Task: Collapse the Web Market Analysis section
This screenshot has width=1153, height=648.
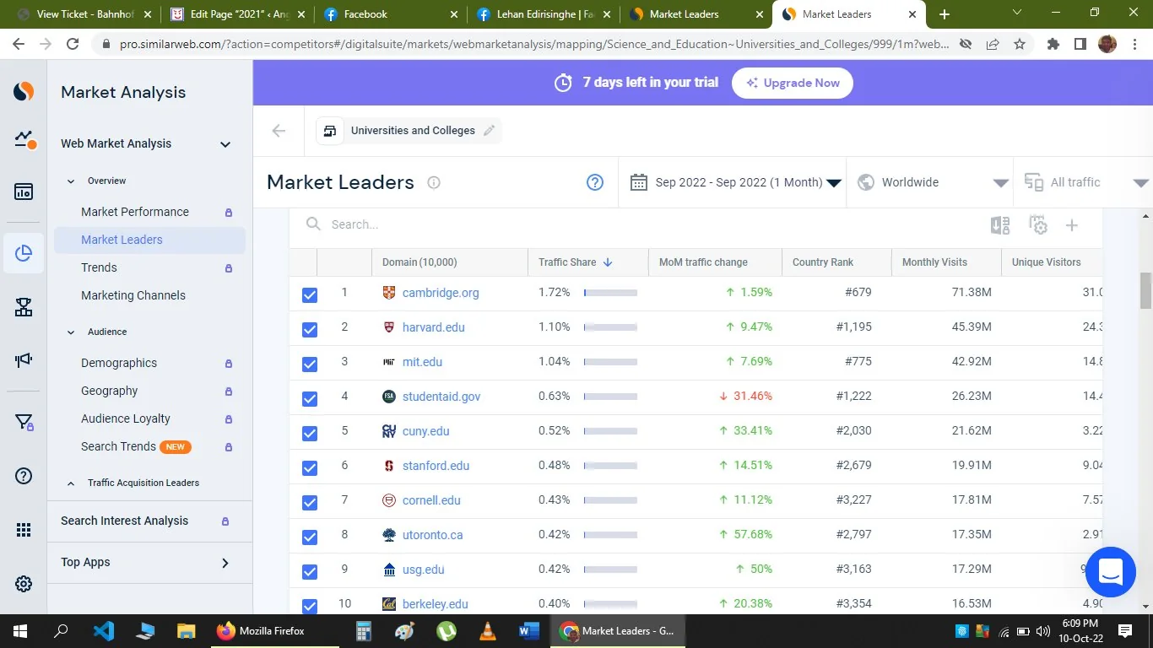Action: pos(225,144)
